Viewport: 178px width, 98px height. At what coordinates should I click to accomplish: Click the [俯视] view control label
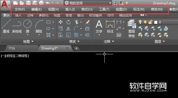(x=10, y=56)
